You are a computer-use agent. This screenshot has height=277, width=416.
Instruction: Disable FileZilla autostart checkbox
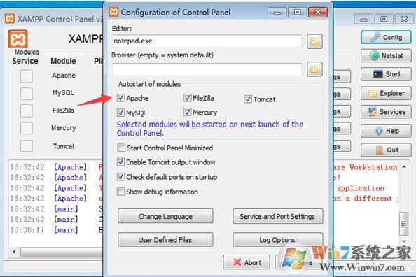tap(187, 98)
